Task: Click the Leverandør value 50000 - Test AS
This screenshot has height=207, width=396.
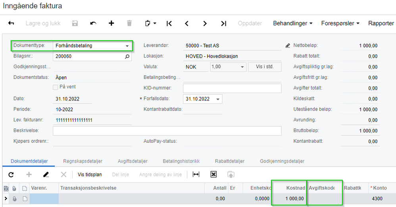Action: (x=202, y=46)
